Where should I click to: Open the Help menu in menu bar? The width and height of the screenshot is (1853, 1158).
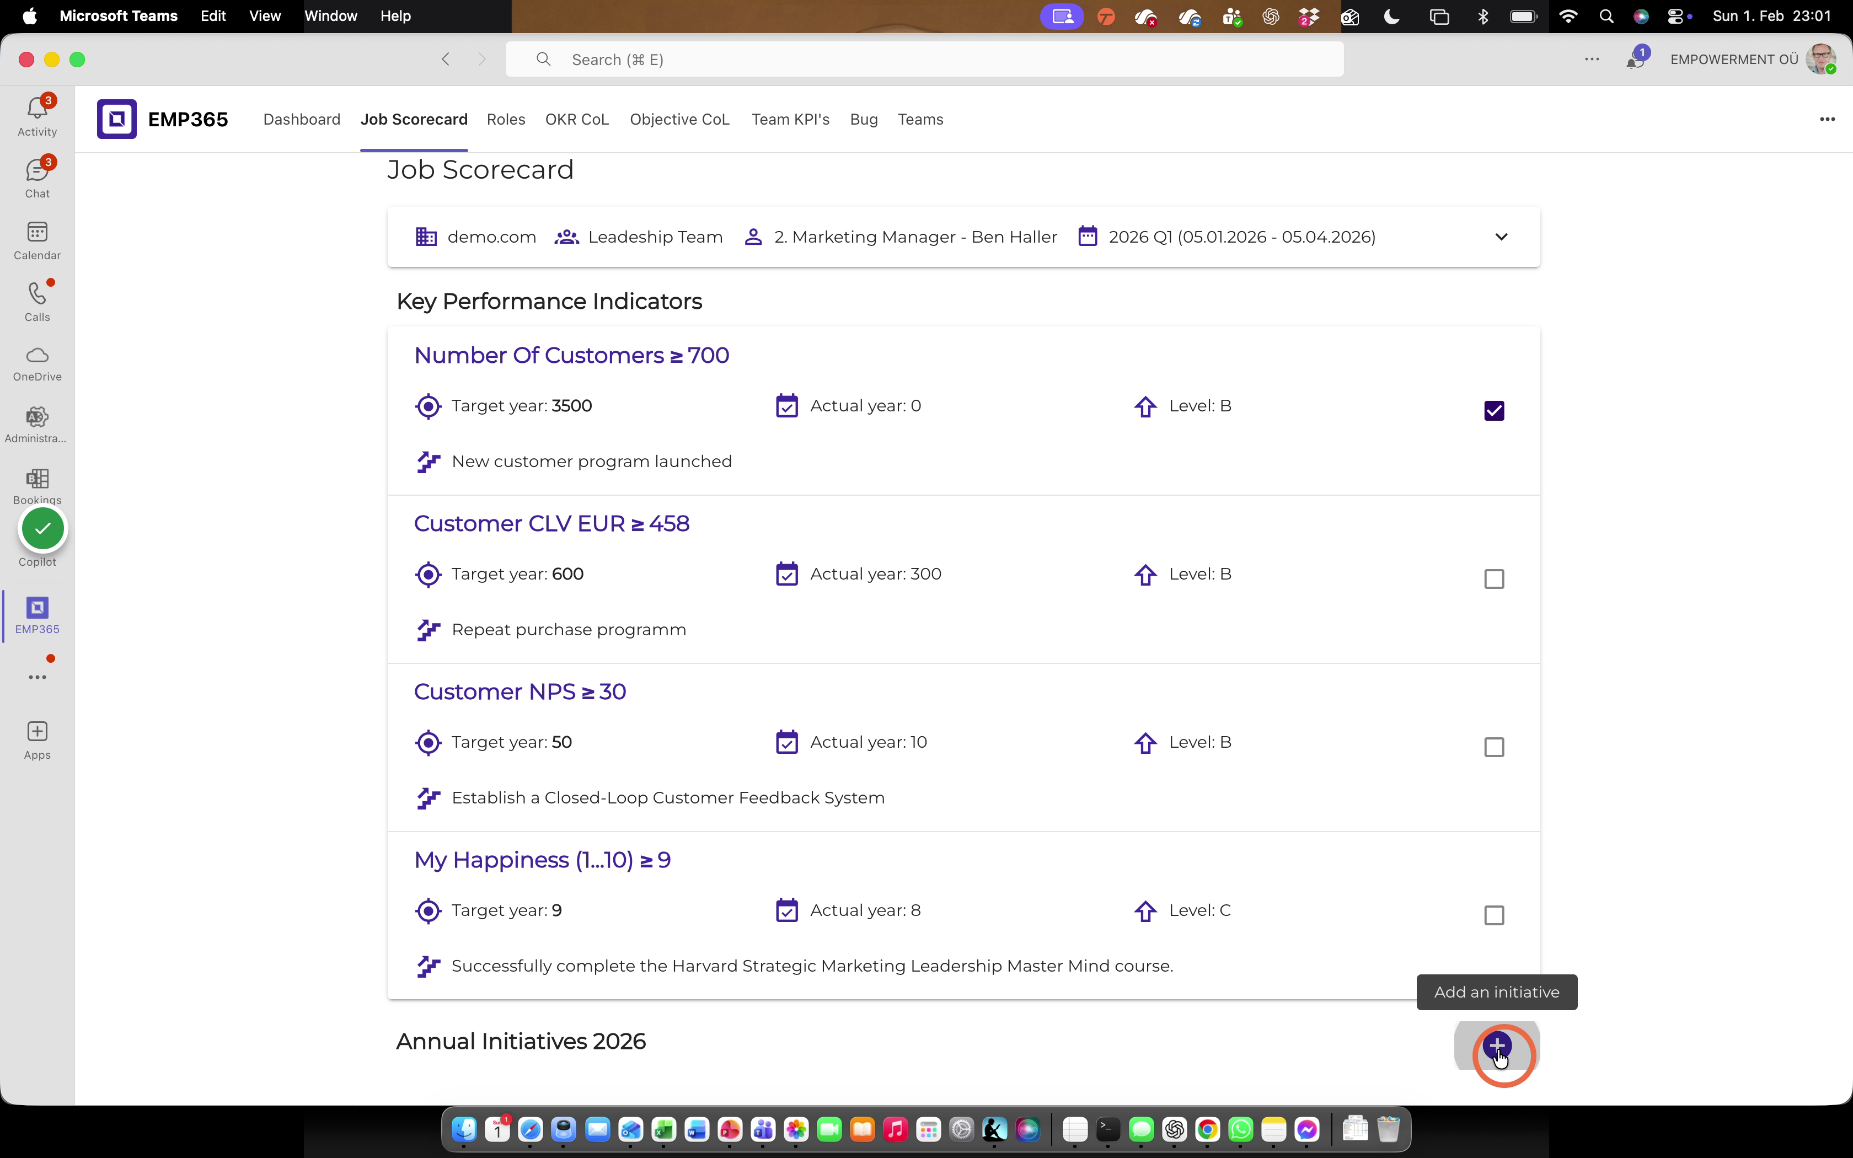point(395,16)
